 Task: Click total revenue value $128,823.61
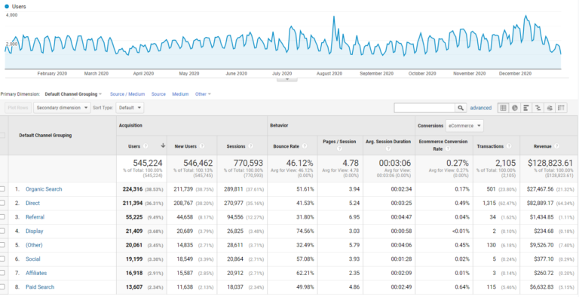click(550, 163)
